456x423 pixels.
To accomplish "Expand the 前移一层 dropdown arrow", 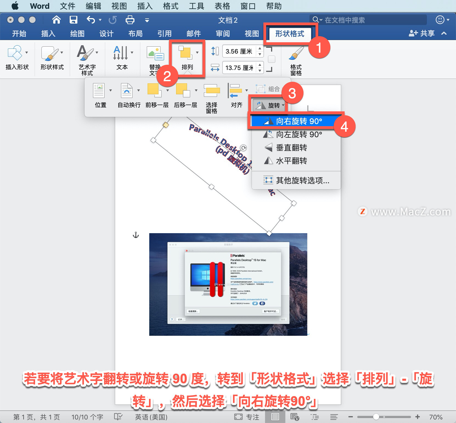I will (168, 91).
